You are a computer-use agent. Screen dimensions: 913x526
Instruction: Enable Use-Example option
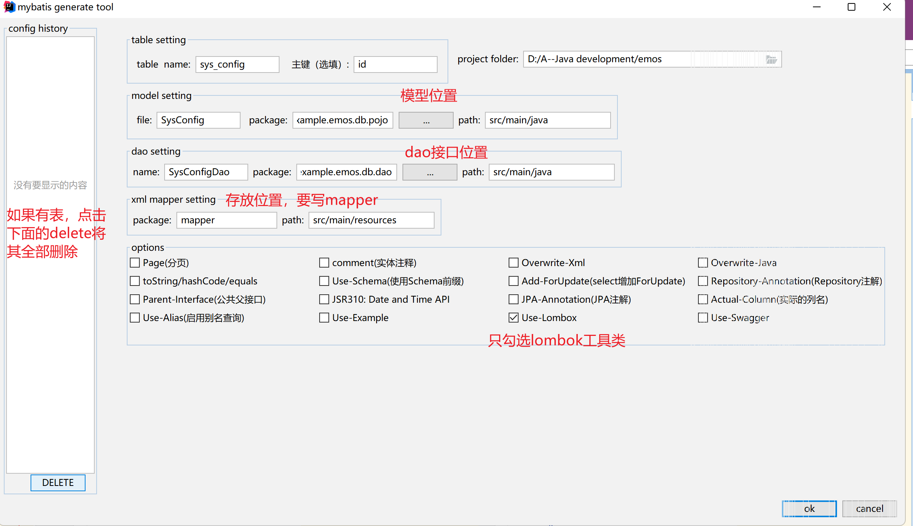point(324,318)
